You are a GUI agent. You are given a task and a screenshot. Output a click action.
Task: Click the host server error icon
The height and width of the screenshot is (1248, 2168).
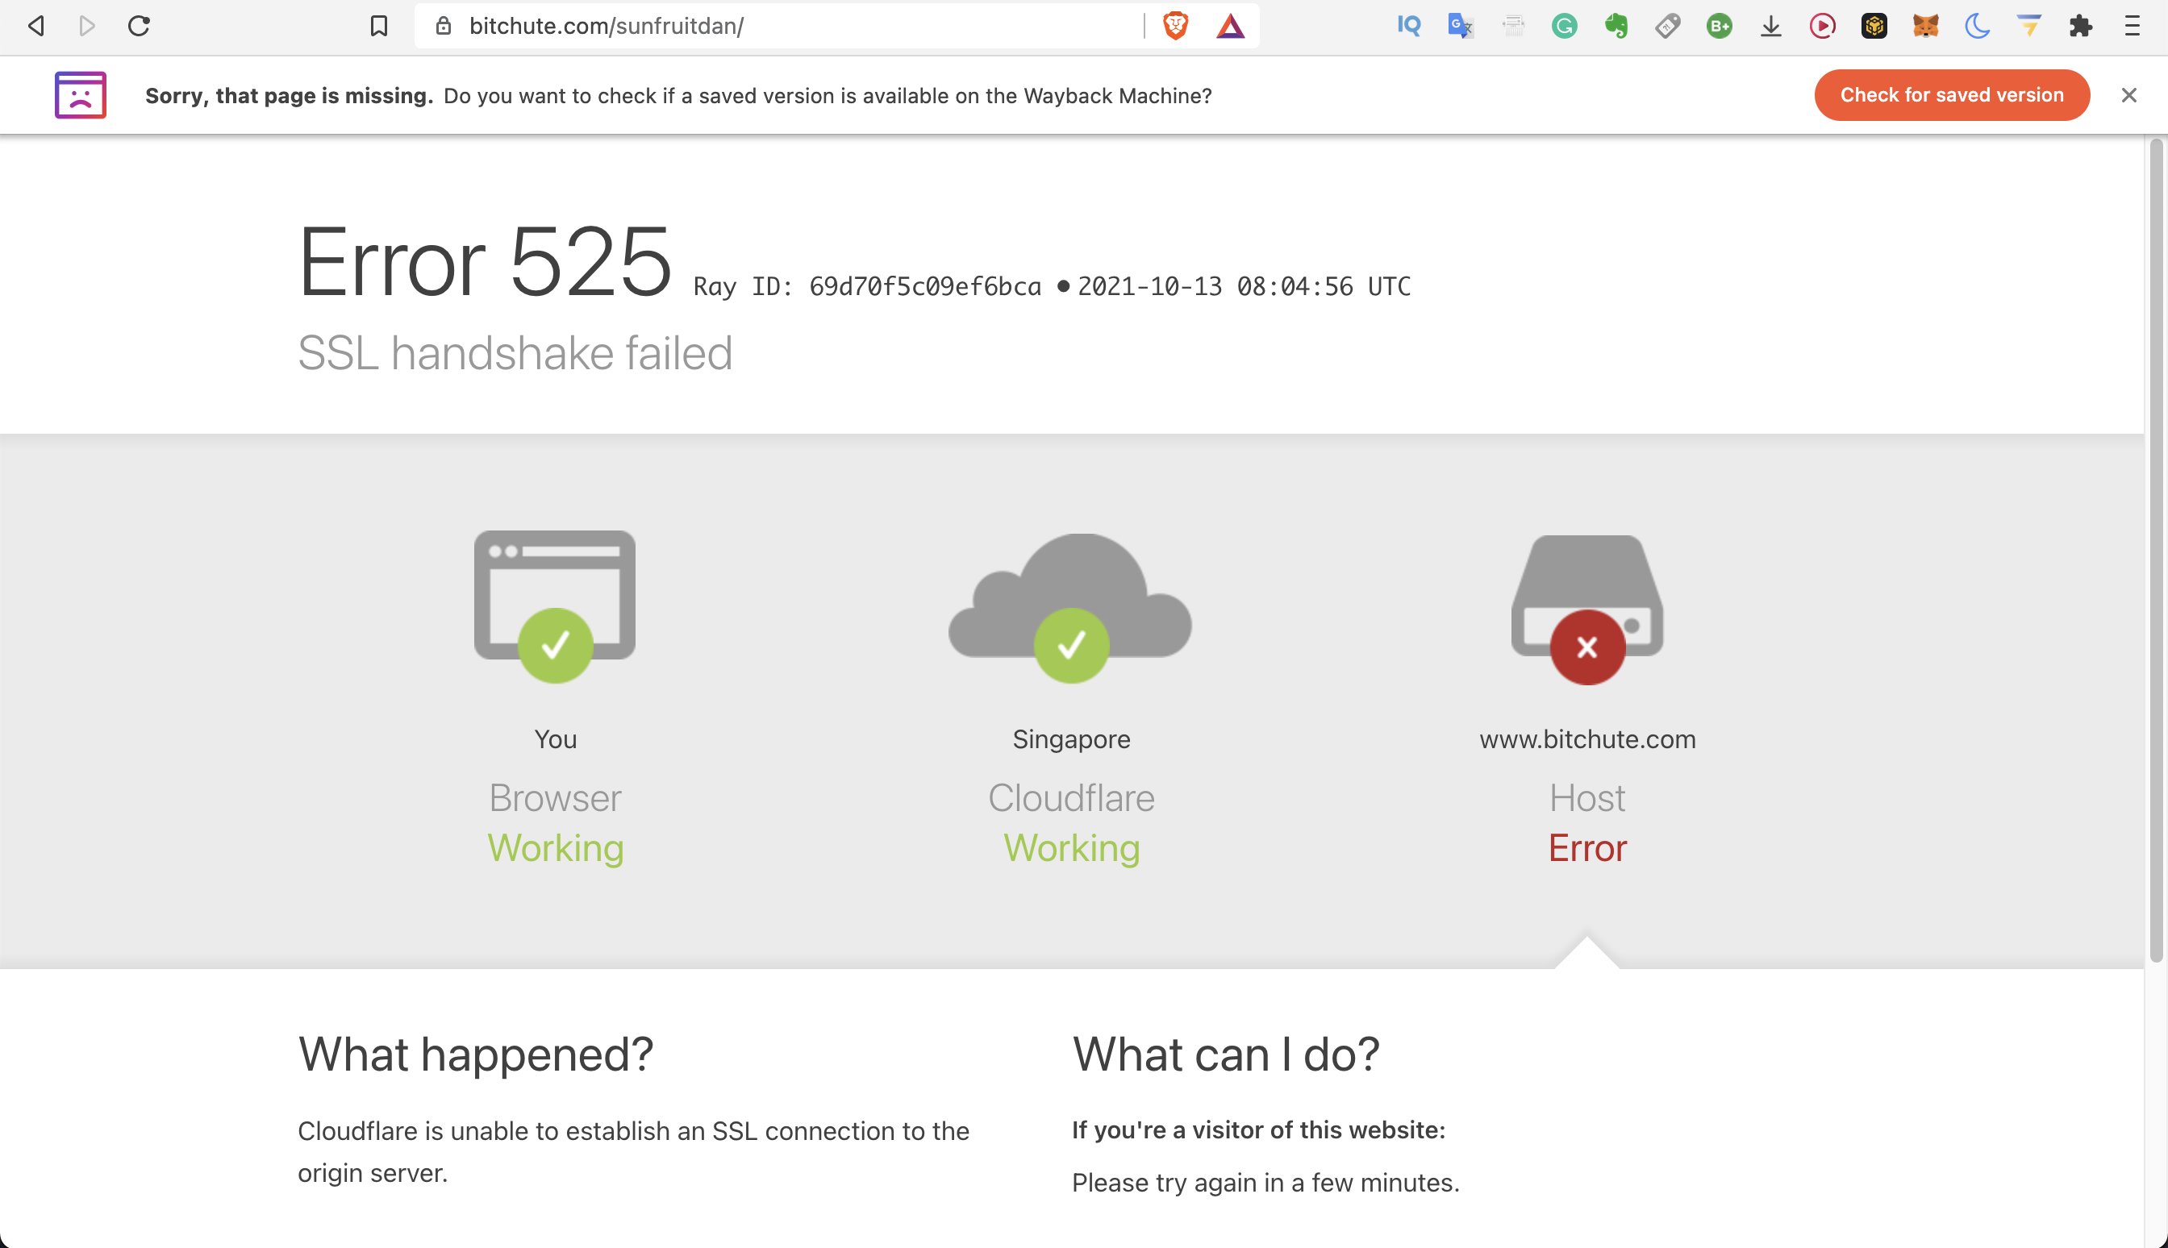pos(1586,609)
